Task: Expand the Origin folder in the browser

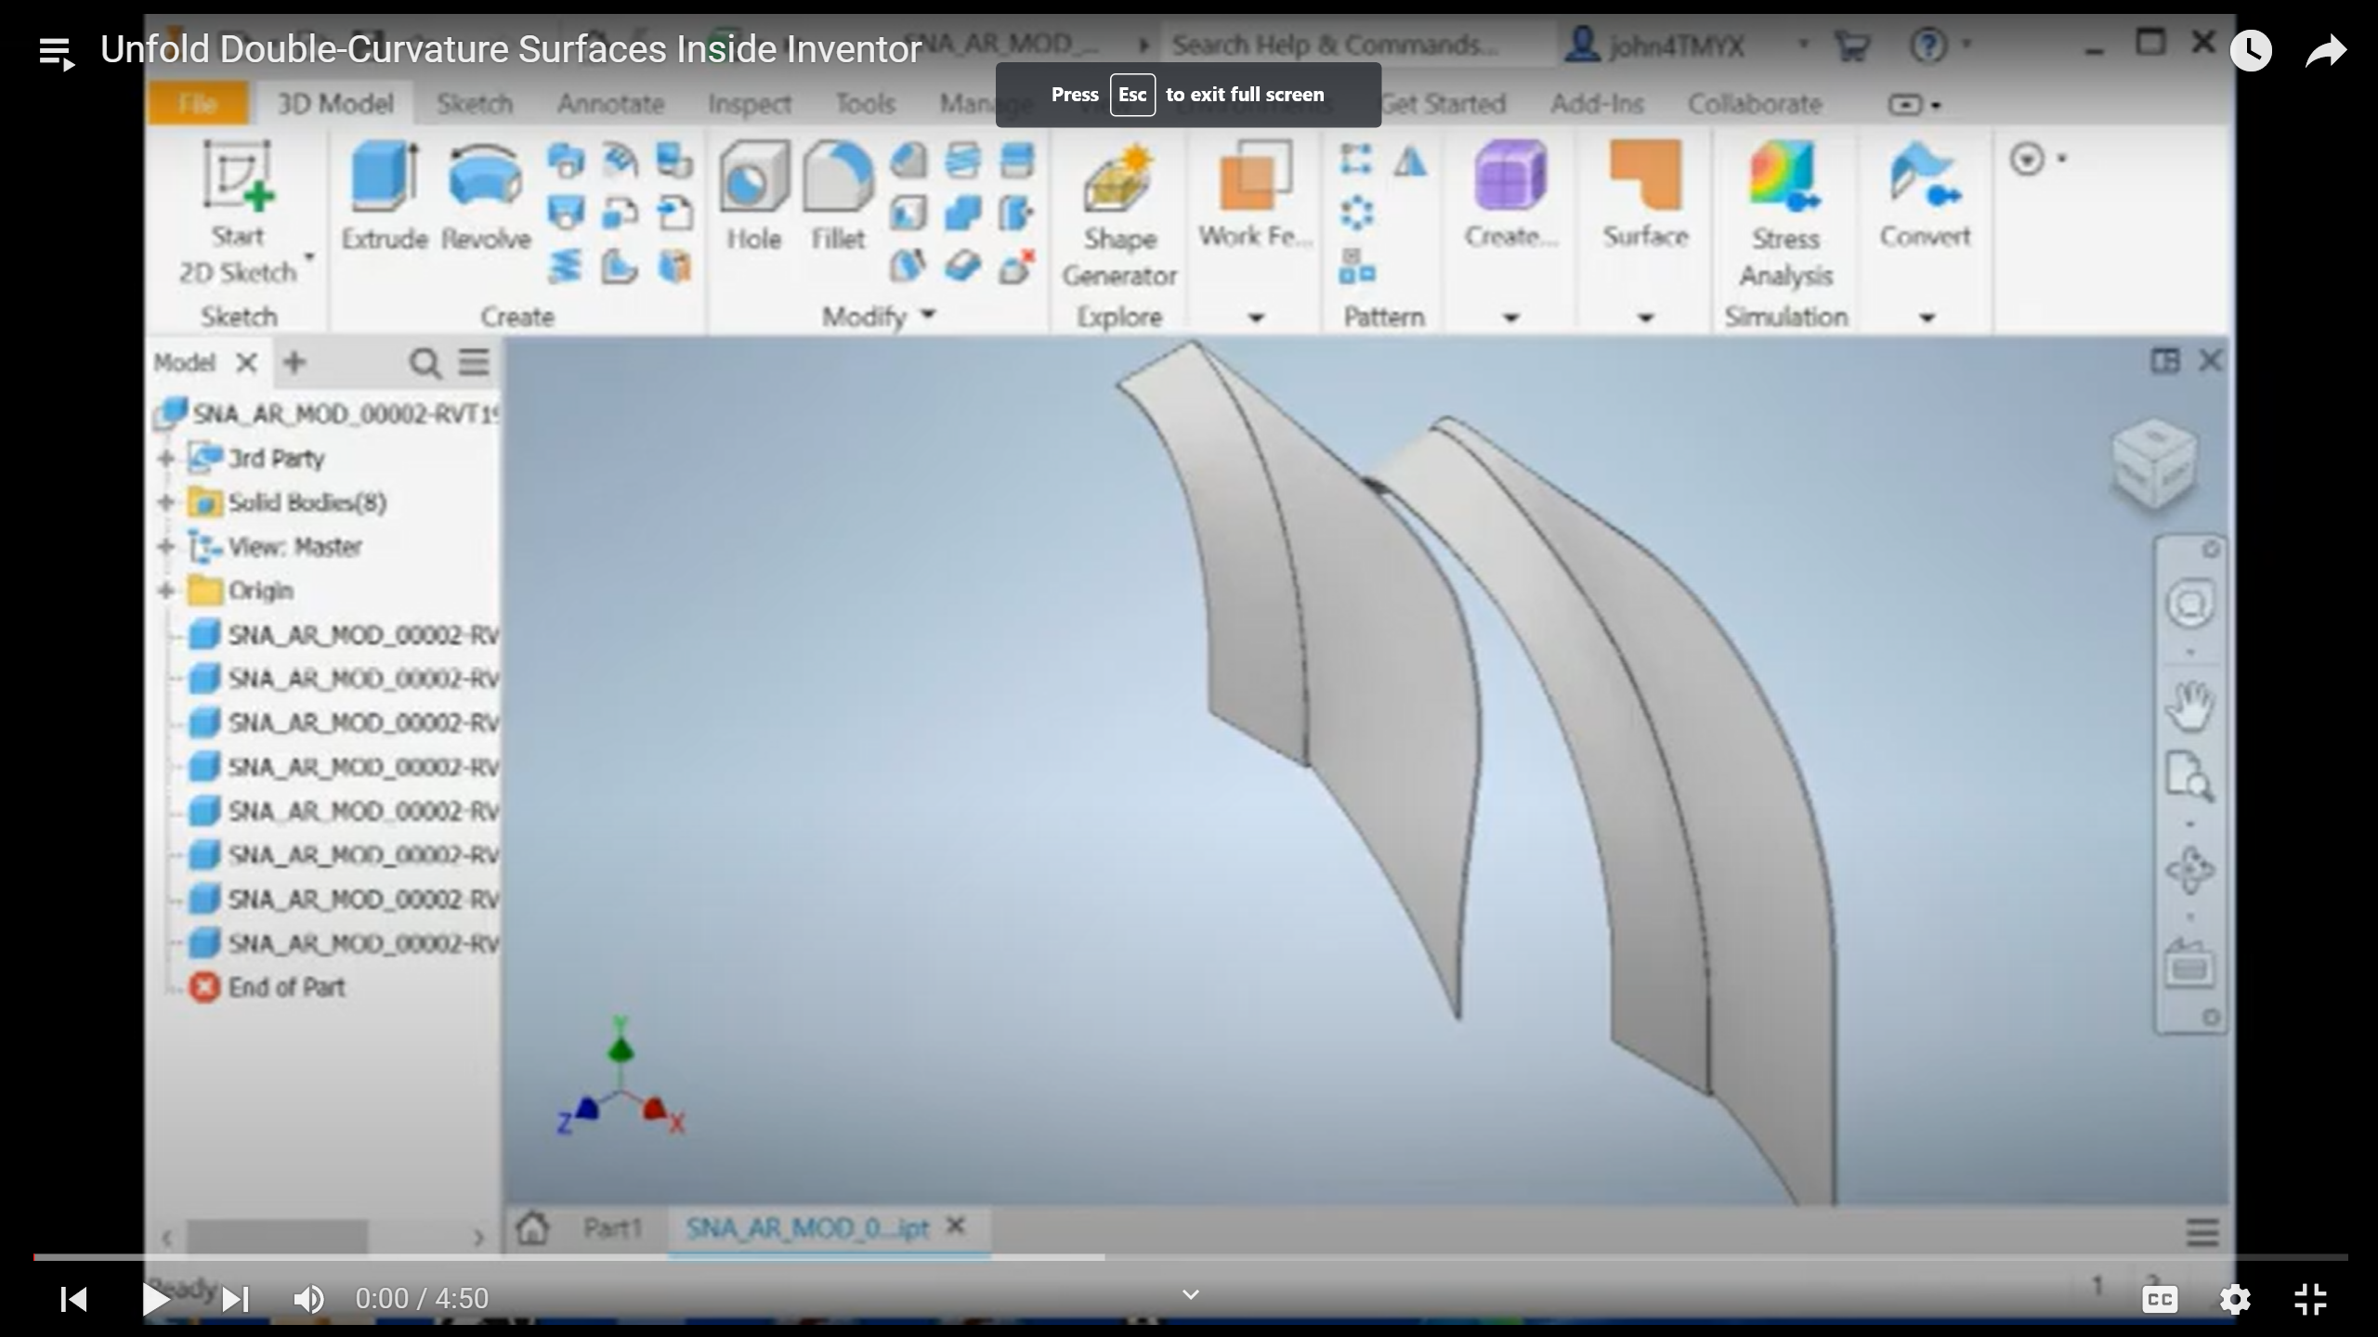Action: tap(165, 591)
